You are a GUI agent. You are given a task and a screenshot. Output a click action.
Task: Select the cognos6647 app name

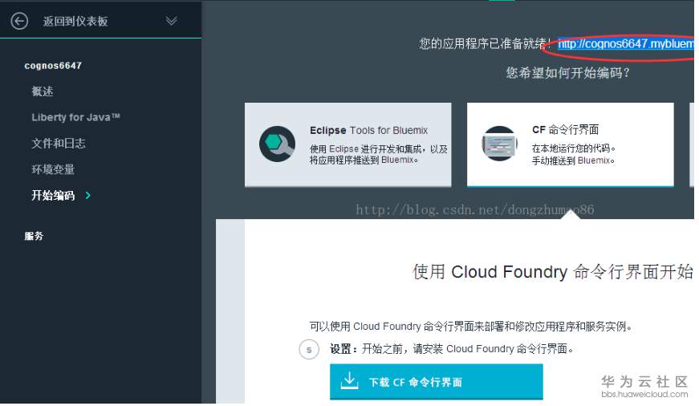53,66
